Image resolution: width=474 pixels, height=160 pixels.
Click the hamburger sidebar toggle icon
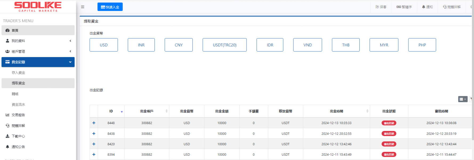click(83, 7)
